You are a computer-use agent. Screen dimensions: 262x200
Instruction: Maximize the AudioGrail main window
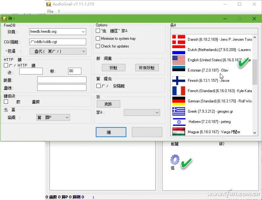(x=239, y=4)
